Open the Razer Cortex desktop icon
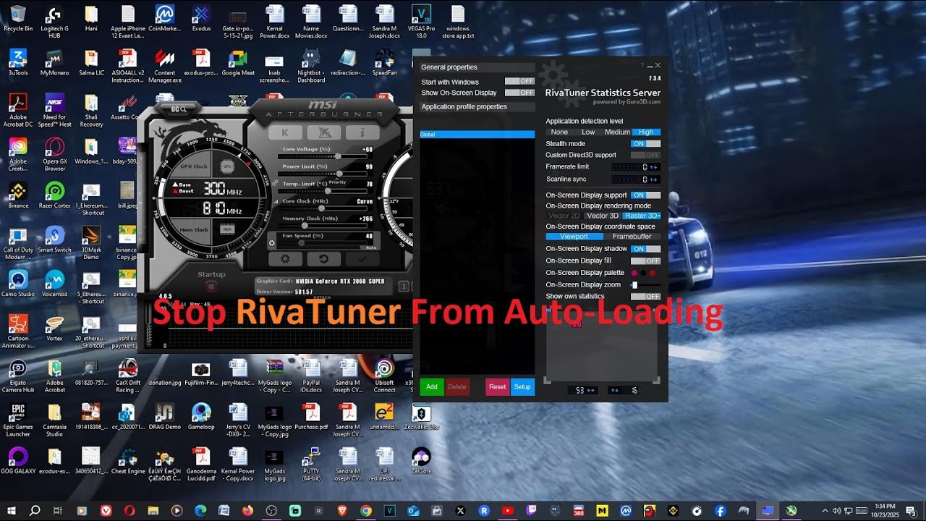 click(54, 196)
